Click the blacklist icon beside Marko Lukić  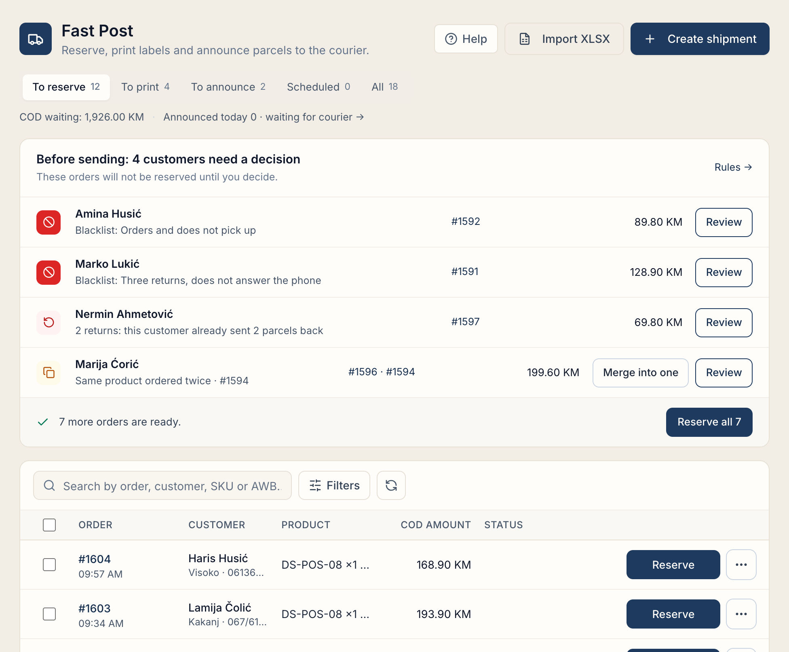[x=49, y=272]
